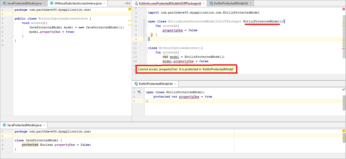
Task: Click the first yellow warning stripe in the Java editor
Action: click(x=130, y=21)
